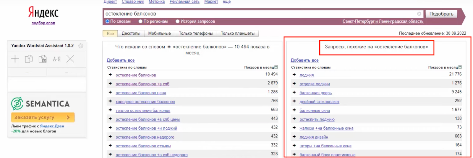This screenshot has height=158, width=473.
Task: Select the 'История запросов' radio button
Action: point(178,21)
